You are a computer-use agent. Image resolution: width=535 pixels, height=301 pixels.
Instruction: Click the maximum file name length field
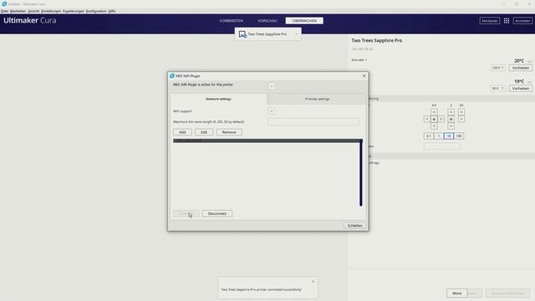(313, 122)
